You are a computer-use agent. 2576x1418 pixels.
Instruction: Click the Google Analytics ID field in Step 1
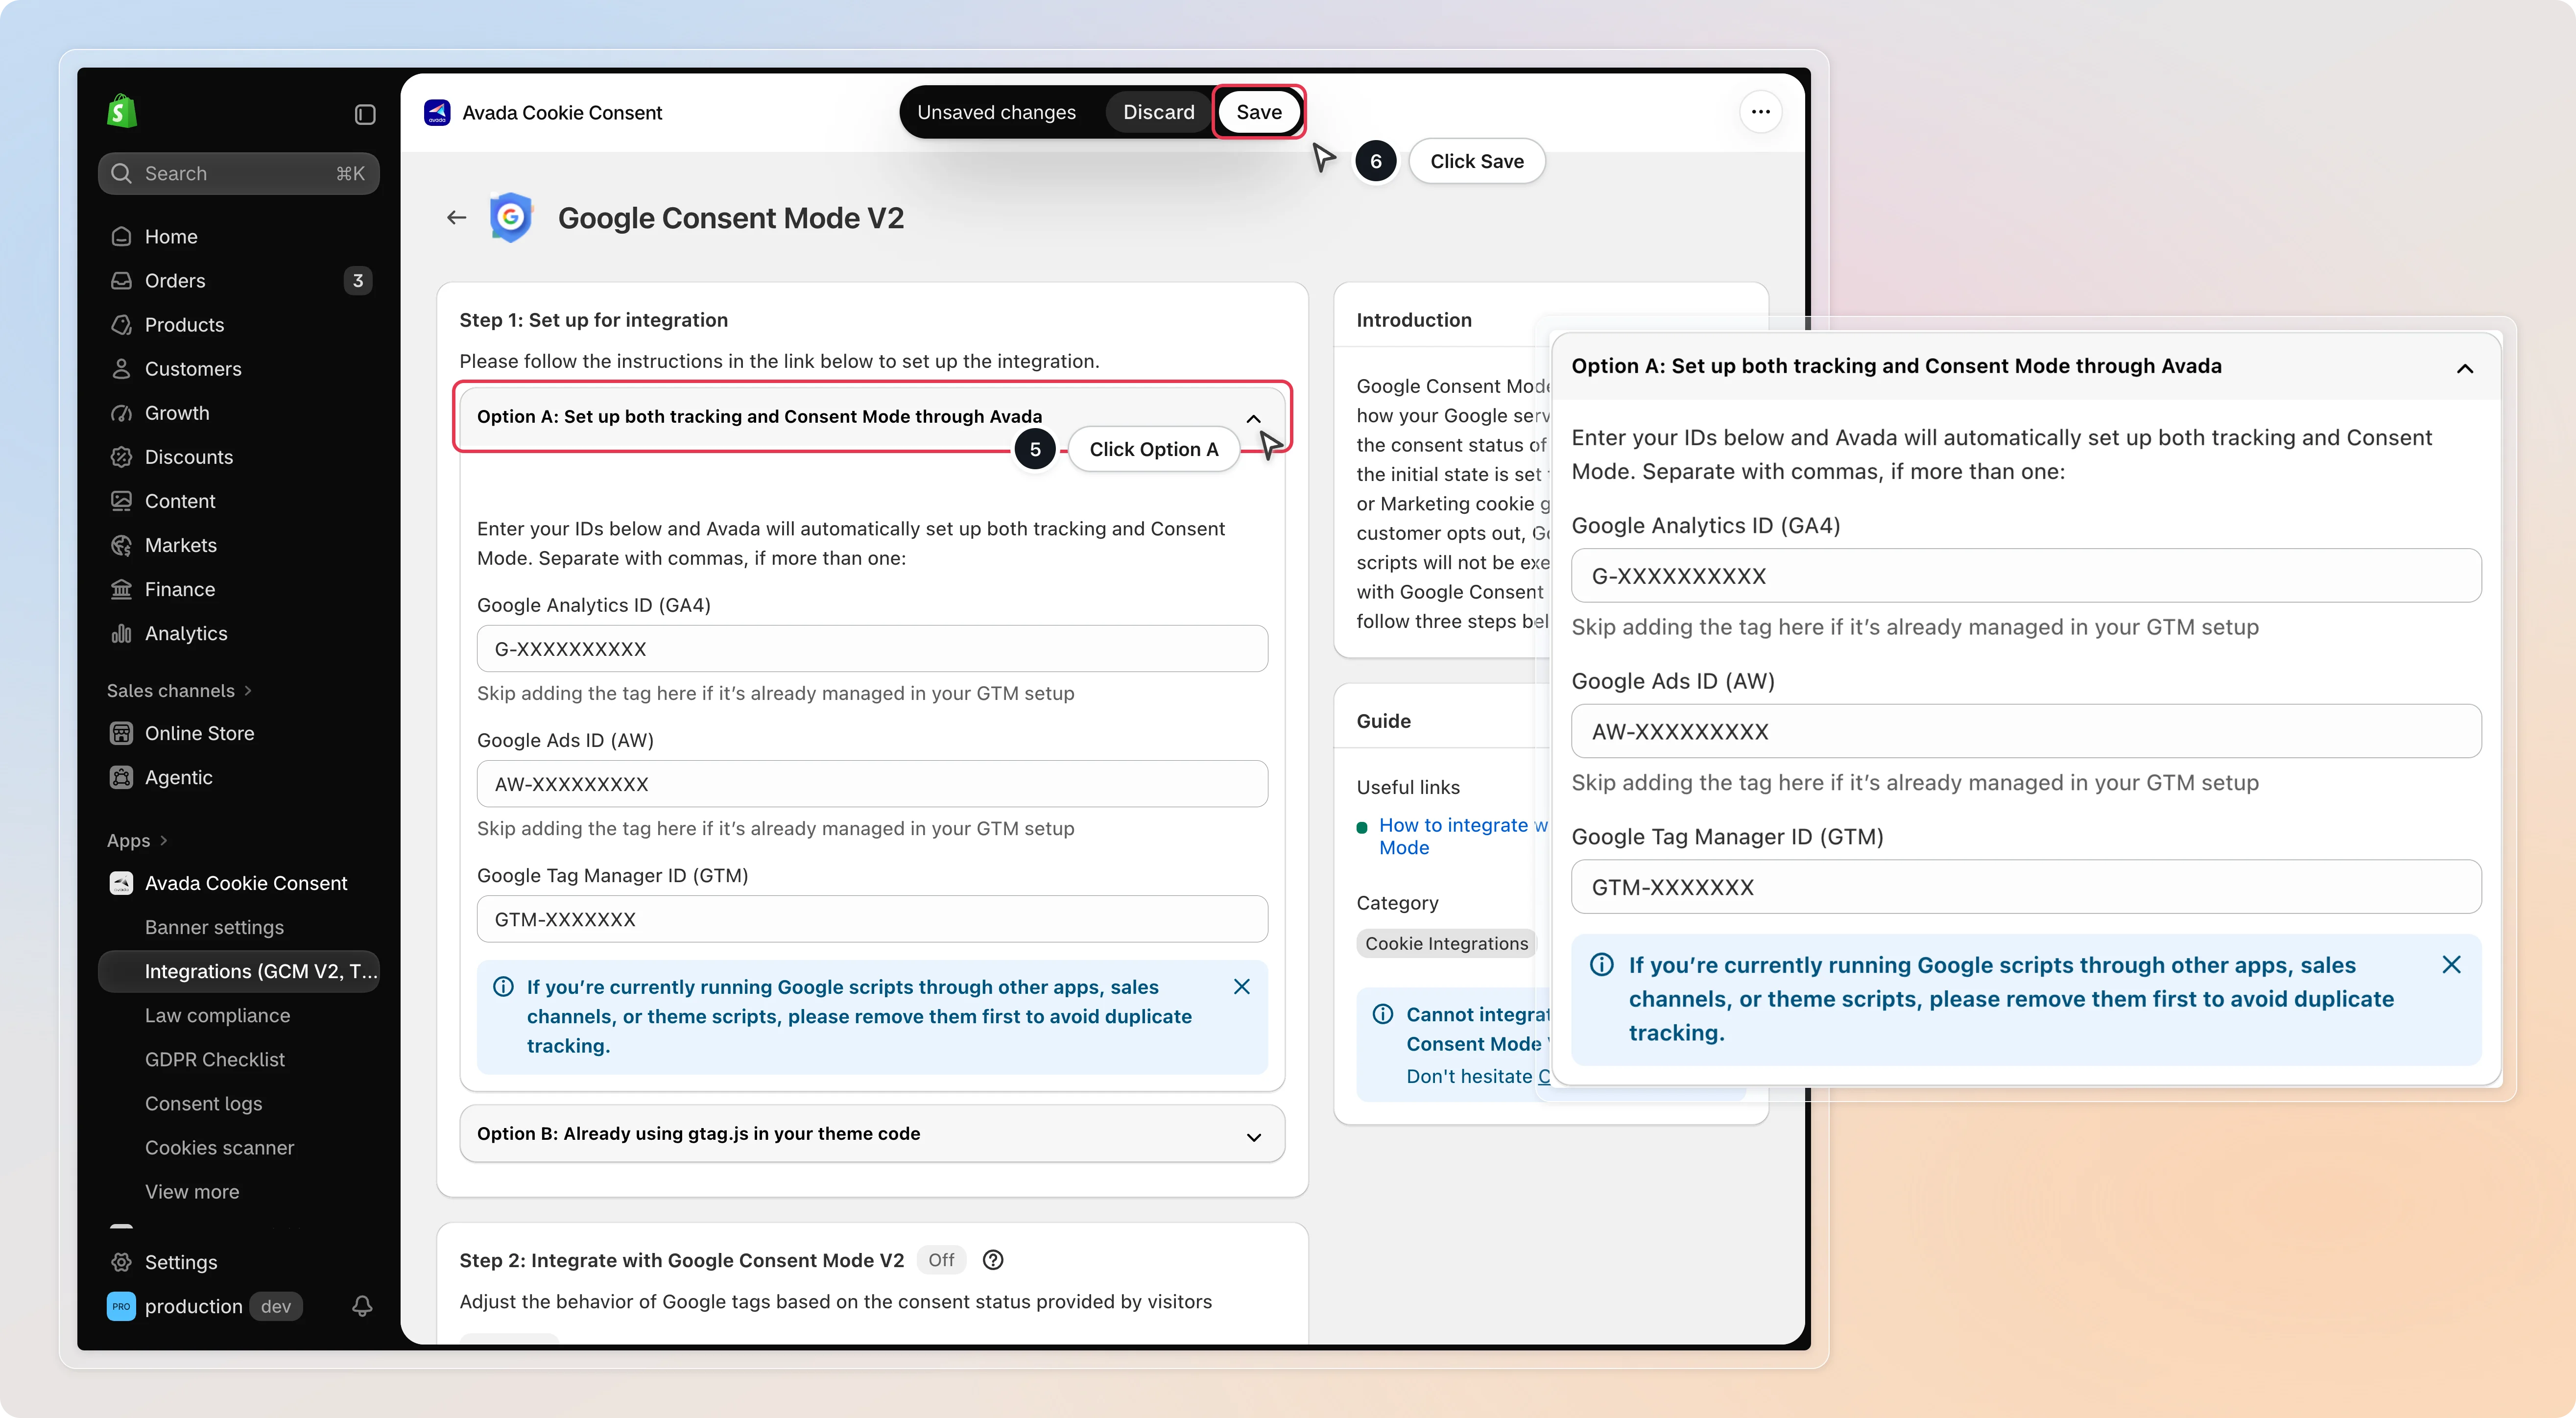coord(872,648)
